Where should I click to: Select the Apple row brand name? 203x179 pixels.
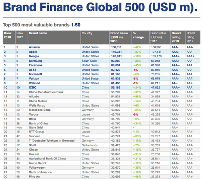(33, 52)
